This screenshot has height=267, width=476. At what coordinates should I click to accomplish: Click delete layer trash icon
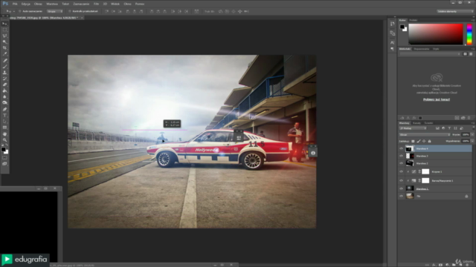[x=467, y=265]
